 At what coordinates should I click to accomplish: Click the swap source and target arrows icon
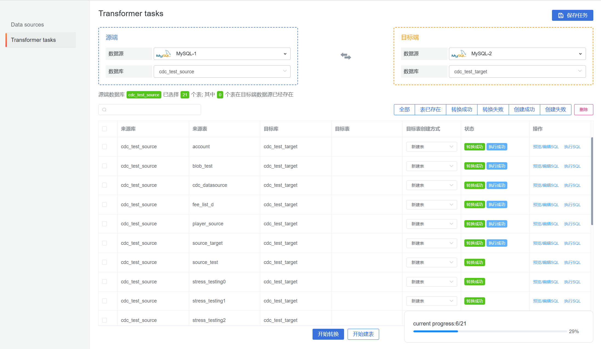(346, 56)
